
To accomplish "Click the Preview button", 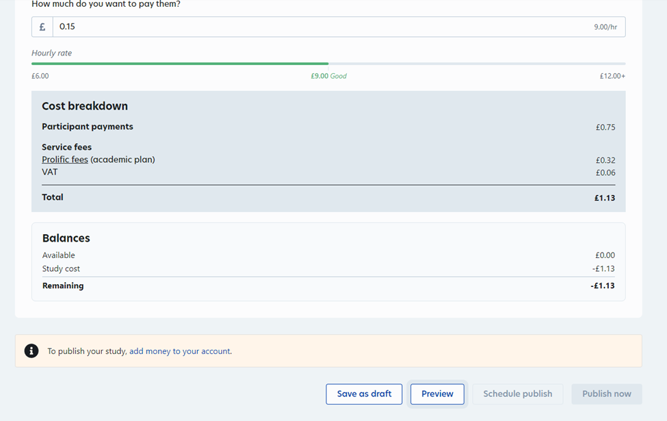I will 437,394.
